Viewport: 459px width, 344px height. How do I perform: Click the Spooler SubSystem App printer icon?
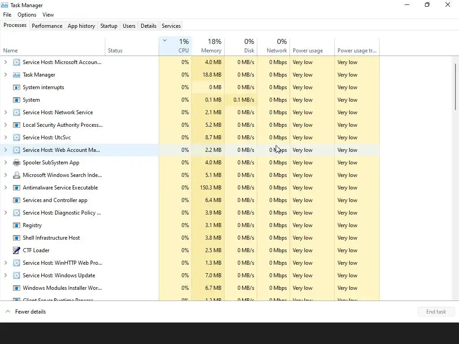(x=17, y=163)
